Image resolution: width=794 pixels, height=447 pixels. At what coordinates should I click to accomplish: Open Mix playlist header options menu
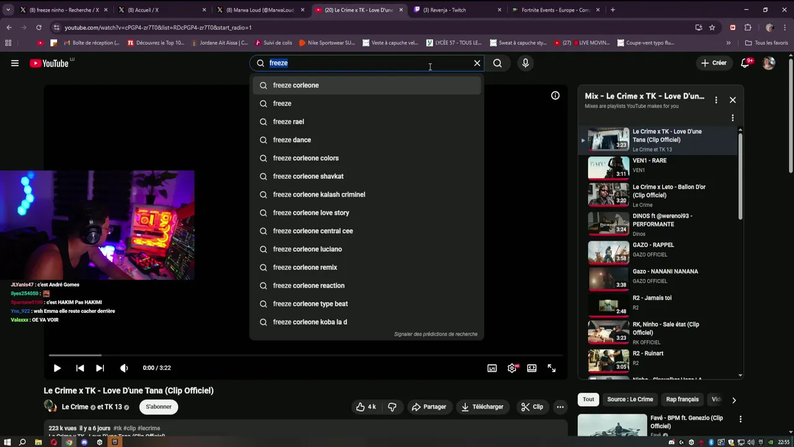point(716,100)
